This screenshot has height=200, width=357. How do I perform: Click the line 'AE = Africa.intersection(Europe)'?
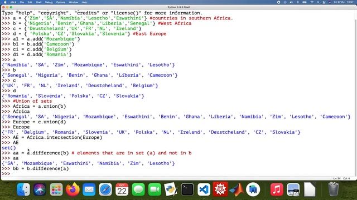[x=57, y=137]
